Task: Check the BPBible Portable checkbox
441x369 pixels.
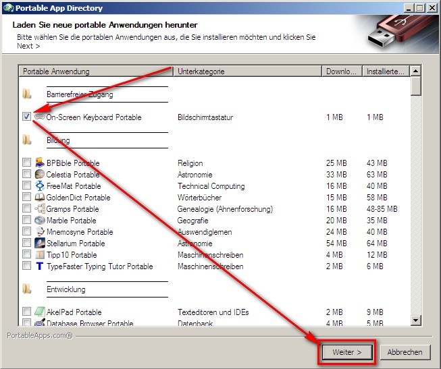Action: click(x=27, y=162)
